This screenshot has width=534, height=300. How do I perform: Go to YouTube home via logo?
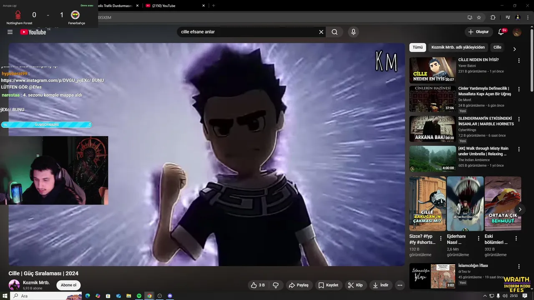click(x=33, y=32)
